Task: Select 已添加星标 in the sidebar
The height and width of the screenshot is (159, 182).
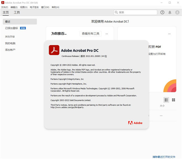Action: (x=12, y=28)
